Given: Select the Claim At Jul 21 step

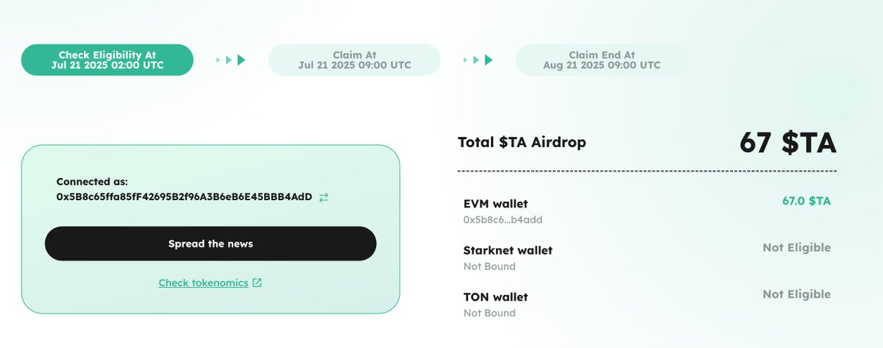Looking at the screenshot, I should 355,60.
